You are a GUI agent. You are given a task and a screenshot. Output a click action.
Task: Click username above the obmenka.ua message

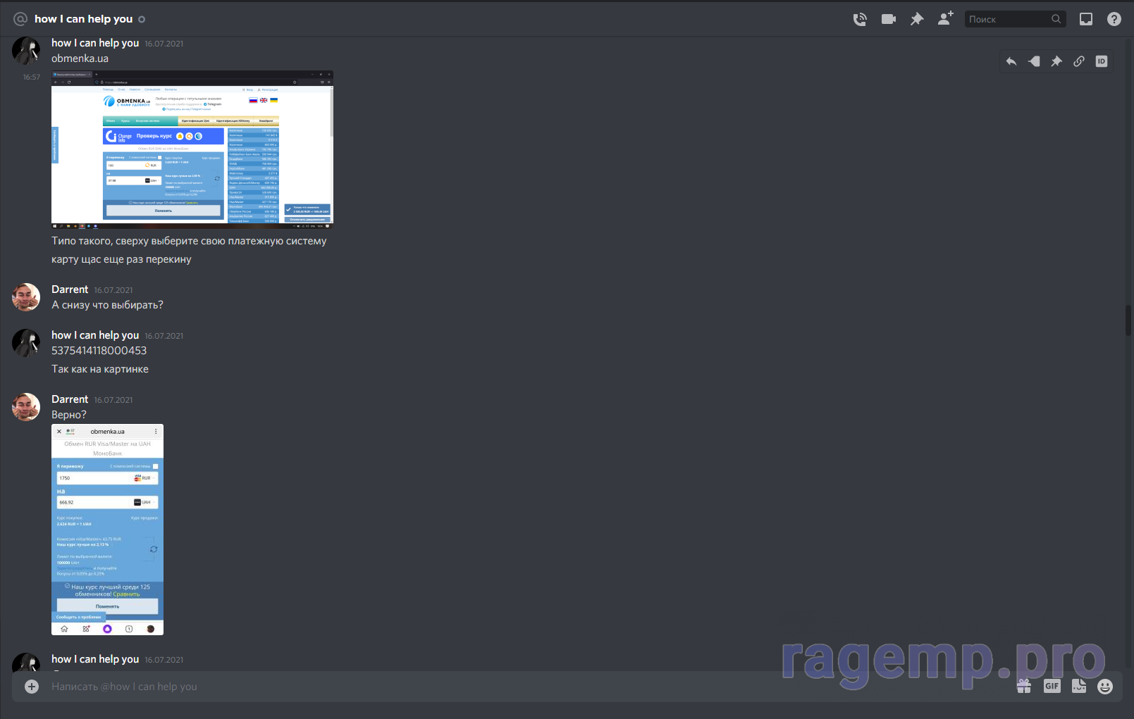[x=95, y=43]
